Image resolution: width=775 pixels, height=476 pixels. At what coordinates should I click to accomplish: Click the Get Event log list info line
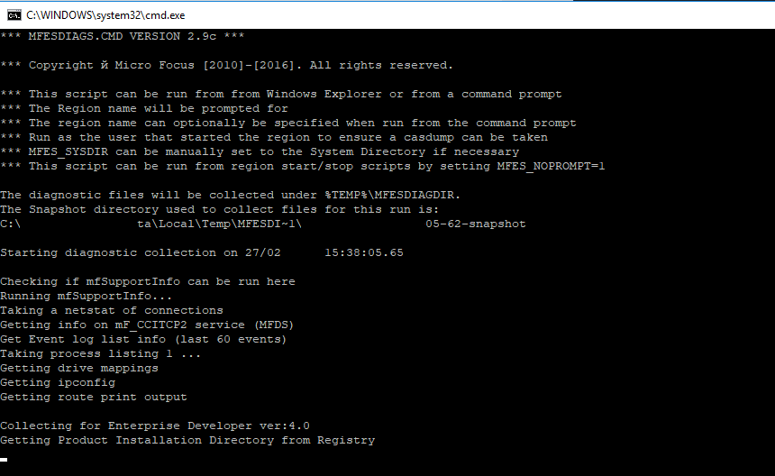click(143, 339)
